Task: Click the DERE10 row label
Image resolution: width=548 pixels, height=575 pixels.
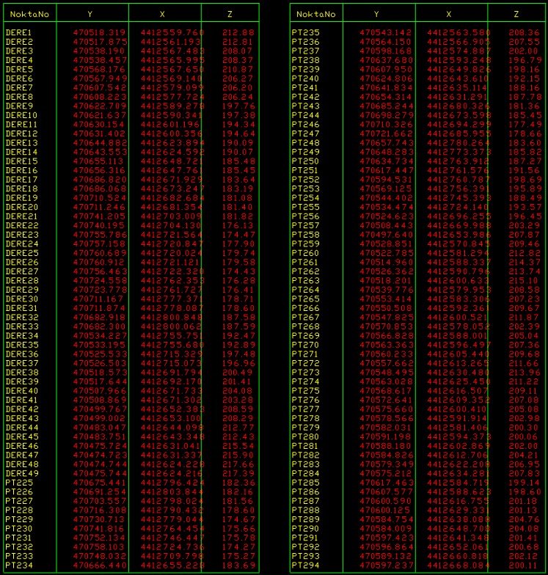Action: click(21, 115)
